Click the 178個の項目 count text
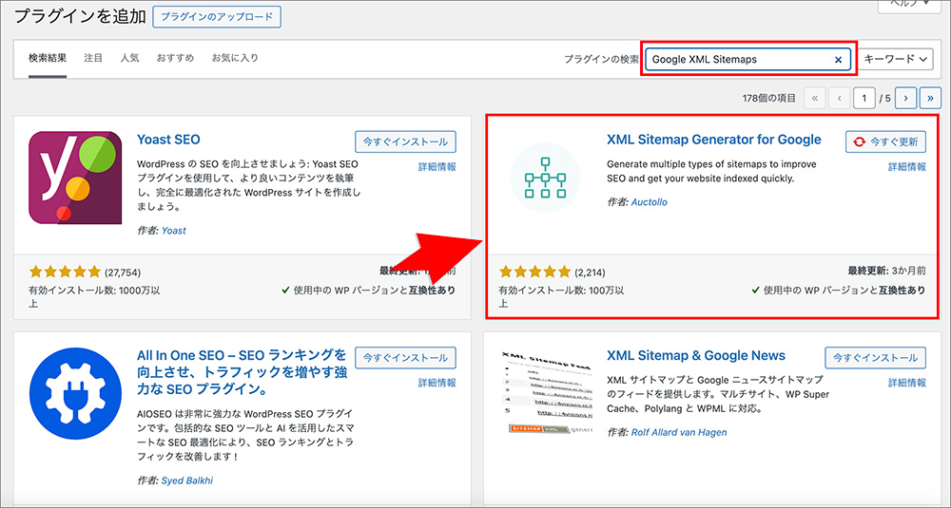This screenshot has height=508, width=951. 769,98
